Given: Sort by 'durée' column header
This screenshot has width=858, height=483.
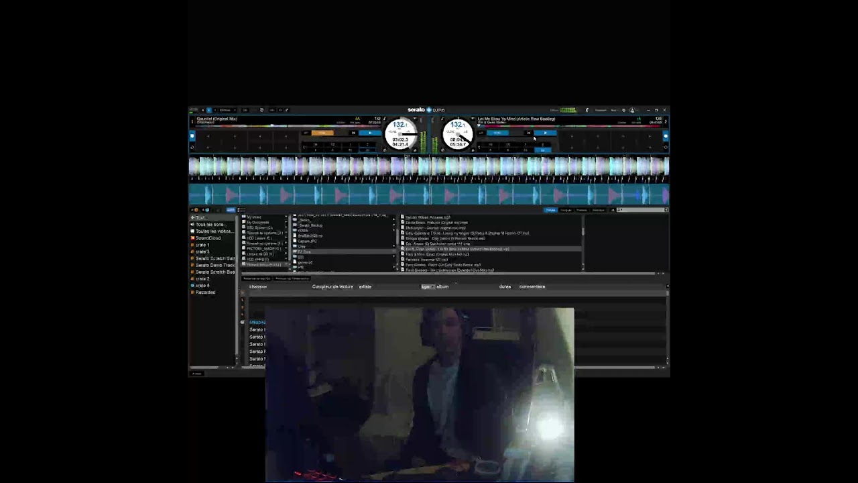Looking at the screenshot, I should (505, 286).
